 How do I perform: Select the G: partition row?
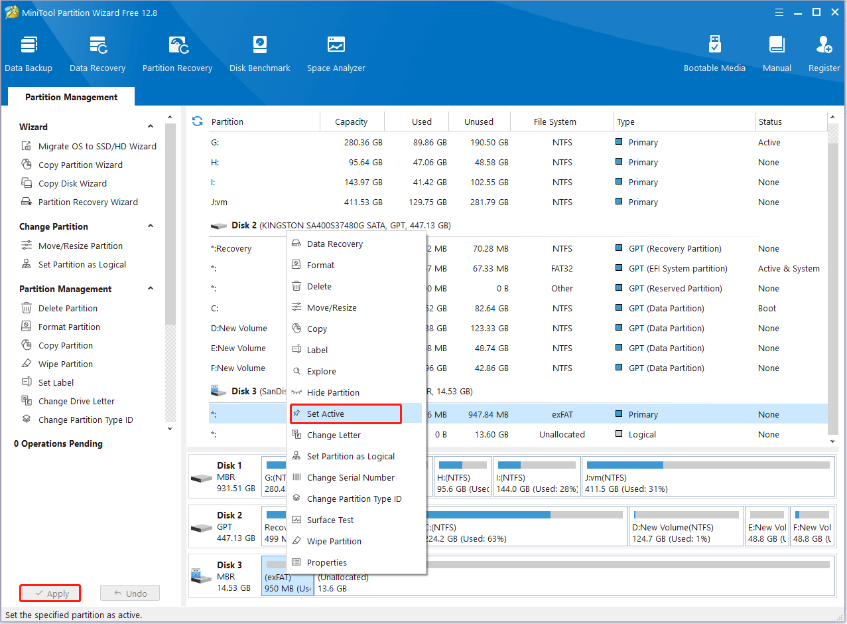[x=518, y=142]
